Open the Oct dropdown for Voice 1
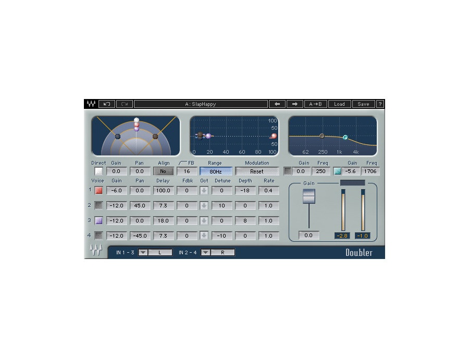Image resolution: width=469 pixels, height=358 pixels. pyautogui.click(x=204, y=190)
